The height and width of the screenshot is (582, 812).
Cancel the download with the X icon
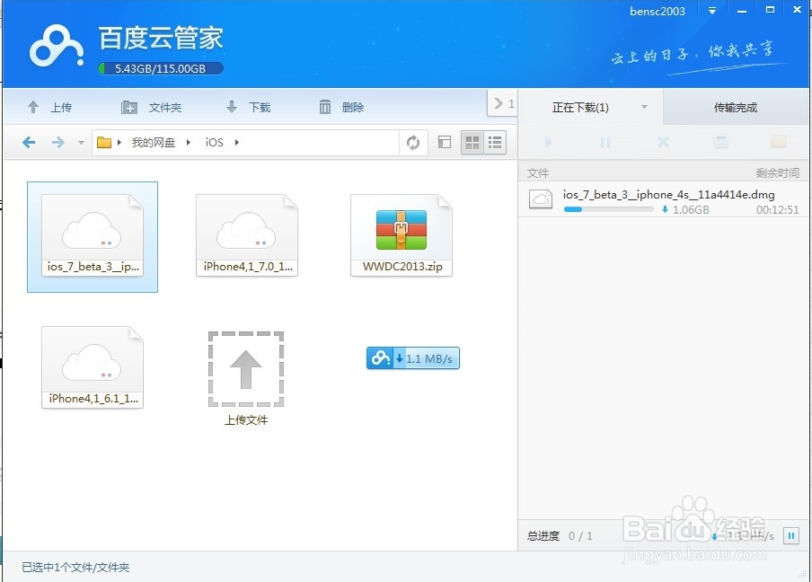(x=663, y=142)
